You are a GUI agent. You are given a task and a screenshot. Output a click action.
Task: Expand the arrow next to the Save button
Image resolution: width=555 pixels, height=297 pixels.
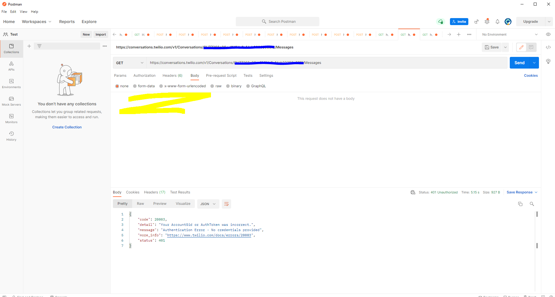505,47
